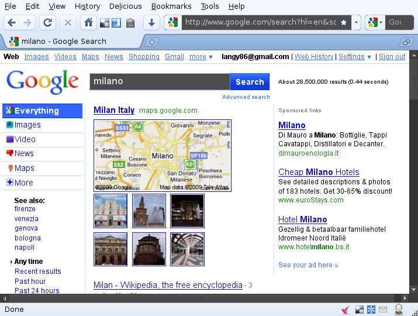Select the Everything filter in the sidebar
This screenshot has height=316, width=418.
tap(43, 111)
